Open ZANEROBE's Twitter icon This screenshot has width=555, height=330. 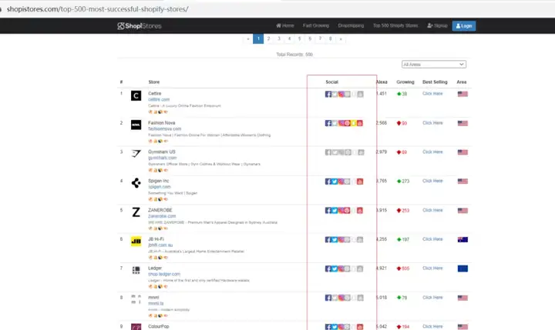pyautogui.click(x=335, y=210)
